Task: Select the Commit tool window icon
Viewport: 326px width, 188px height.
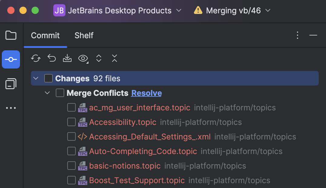Action: pyautogui.click(x=11, y=59)
